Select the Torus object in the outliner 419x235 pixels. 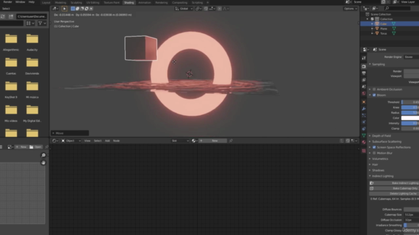point(384,33)
